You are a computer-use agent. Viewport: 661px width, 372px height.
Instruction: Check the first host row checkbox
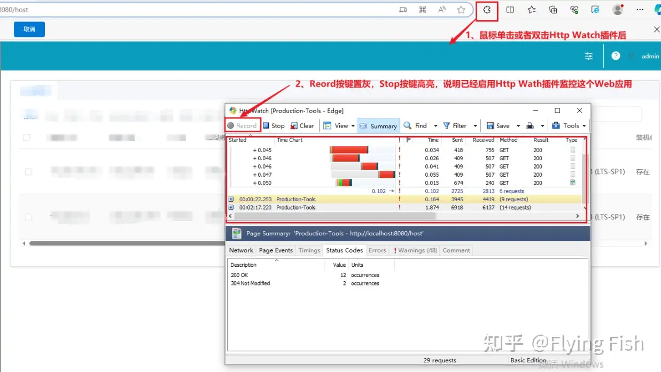(x=28, y=172)
